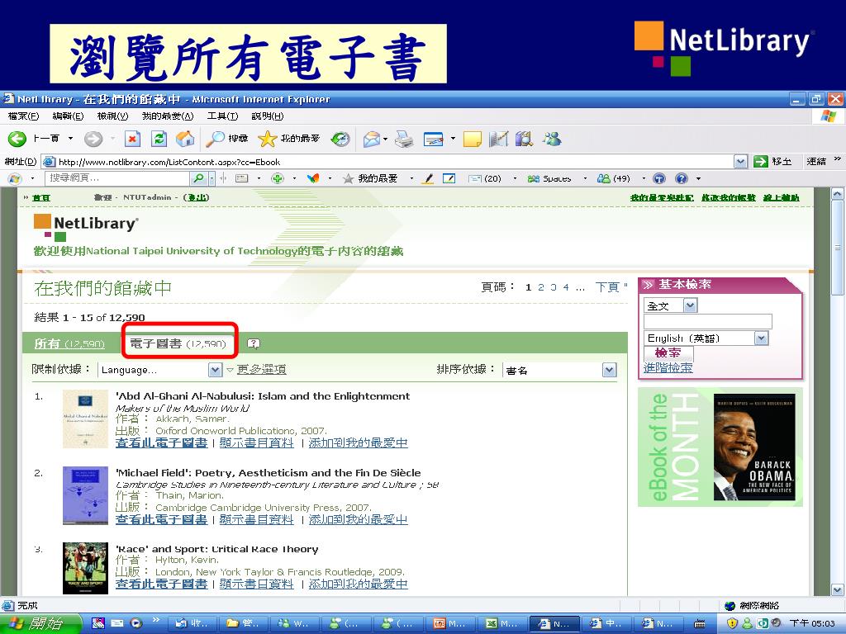846x634 pixels.
Task: Click the IE Forward arrow button
Action: (93, 139)
